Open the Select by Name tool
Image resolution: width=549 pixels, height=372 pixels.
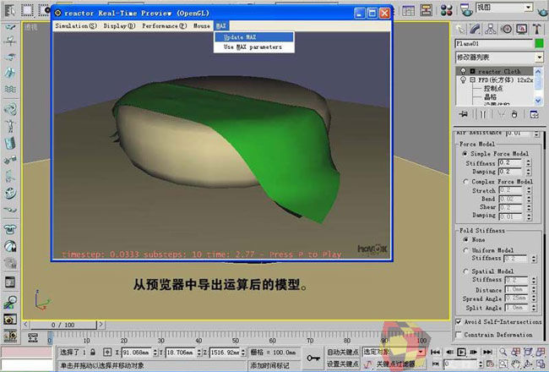coord(10,10)
